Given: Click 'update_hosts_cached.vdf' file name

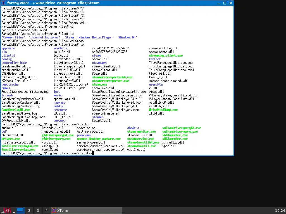Looking at the screenshot, I should click(168, 81).
